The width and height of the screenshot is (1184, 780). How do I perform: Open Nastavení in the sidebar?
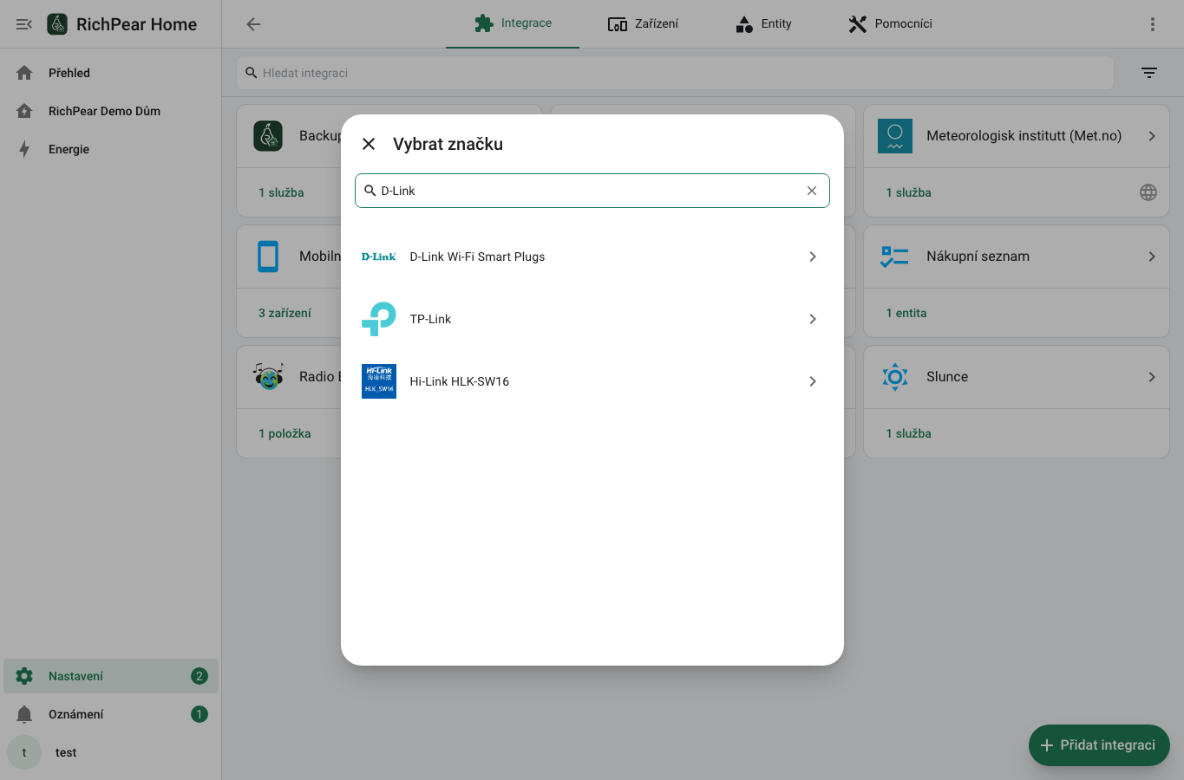pyautogui.click(x=111, y=676)
